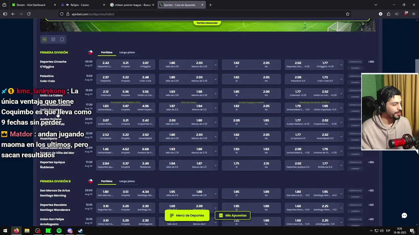This screenshot has height=235, width=419.
Task: Expand Asian handicap lines for Limache vs O'Higgins
Action: coord(341,65)
